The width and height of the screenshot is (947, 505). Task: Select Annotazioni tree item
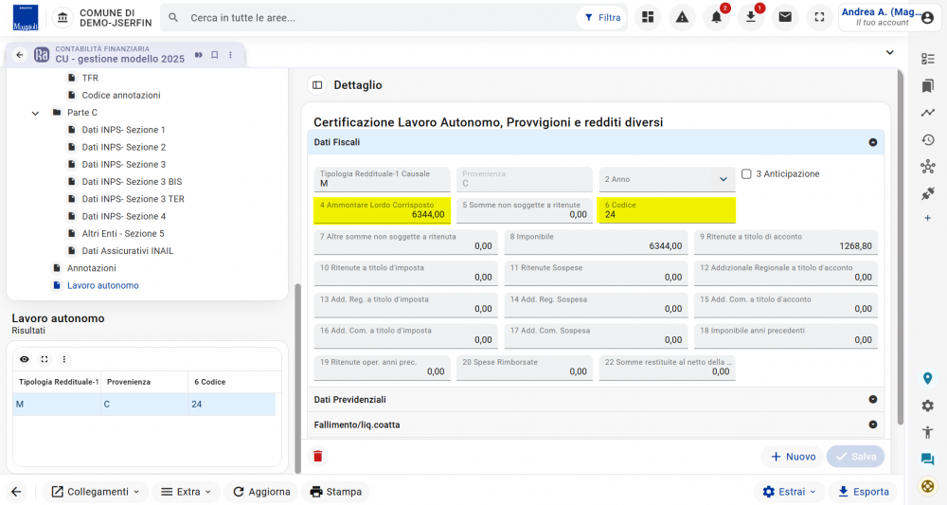(91, 268)
